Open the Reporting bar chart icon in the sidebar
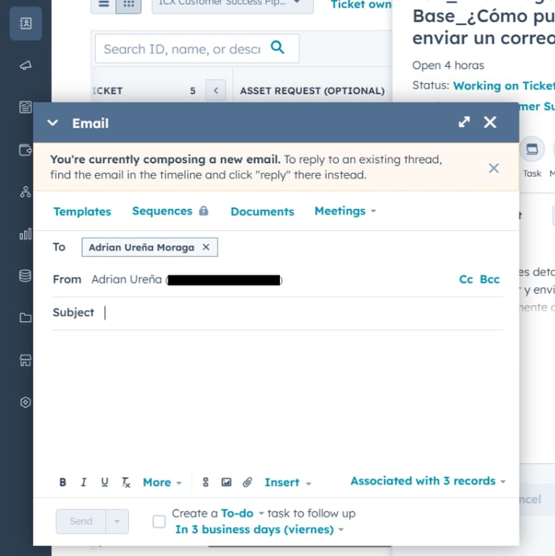The width and height of the screenshot is (555, 556). pyautogui.click(x=26, y=234)
